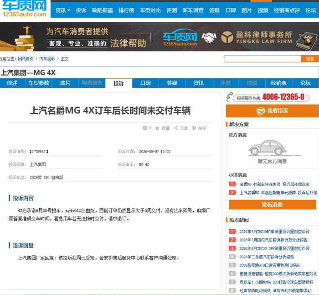The image size is (319, 295).
Task: Open 答疑 in the top navigation bar
Action: coord(214,10)
